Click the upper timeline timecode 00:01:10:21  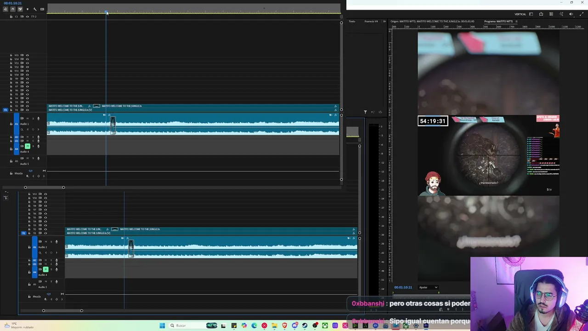13,3
